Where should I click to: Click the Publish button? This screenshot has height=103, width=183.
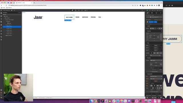coord(160,10)
